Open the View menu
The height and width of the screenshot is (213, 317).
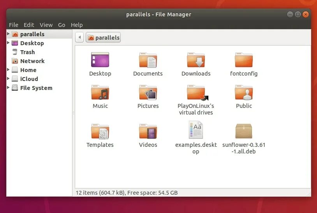[46, 25]
